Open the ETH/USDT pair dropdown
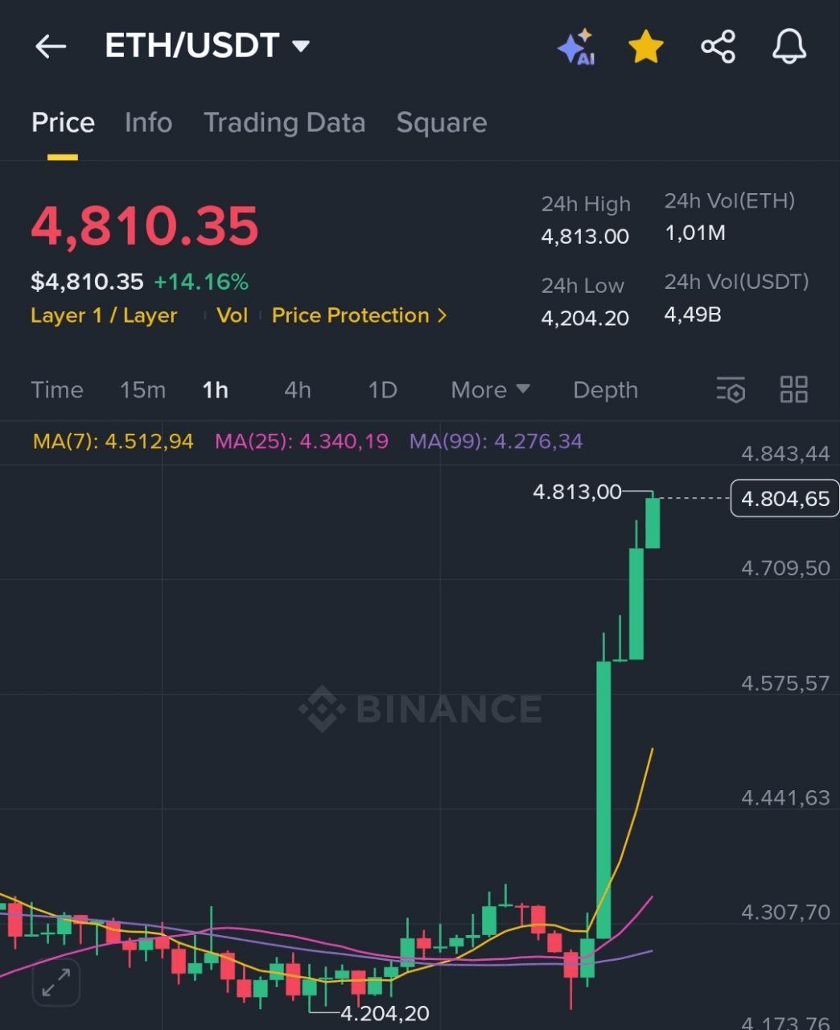The height and width of the screenshot is (1030, 840). click(x=208, y=46)
